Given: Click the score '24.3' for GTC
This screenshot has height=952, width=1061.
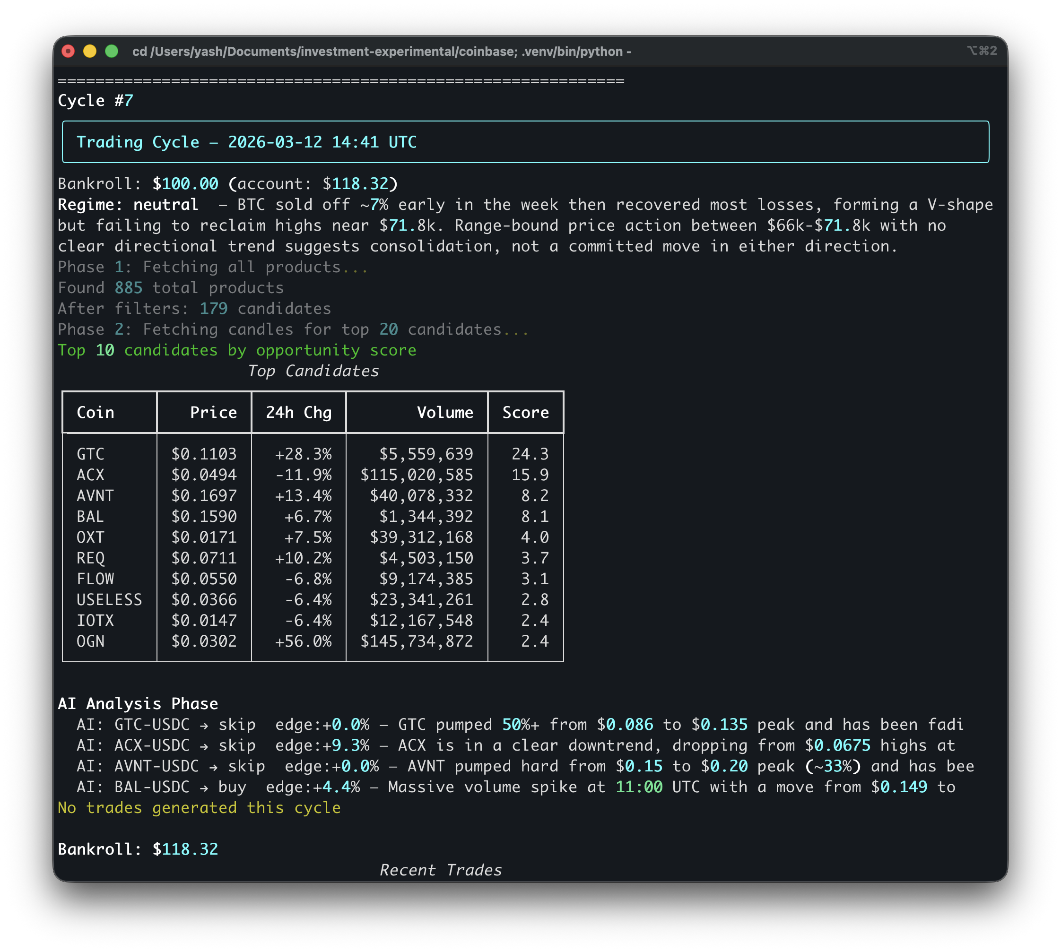Looking at the screenshot, I should click(x=530, y=454).
